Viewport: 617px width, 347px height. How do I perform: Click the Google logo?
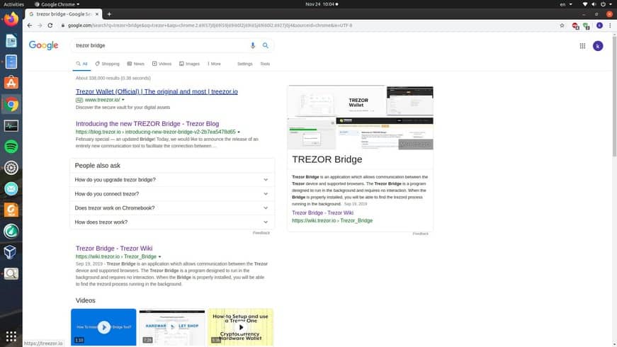[x=44, y=45]
